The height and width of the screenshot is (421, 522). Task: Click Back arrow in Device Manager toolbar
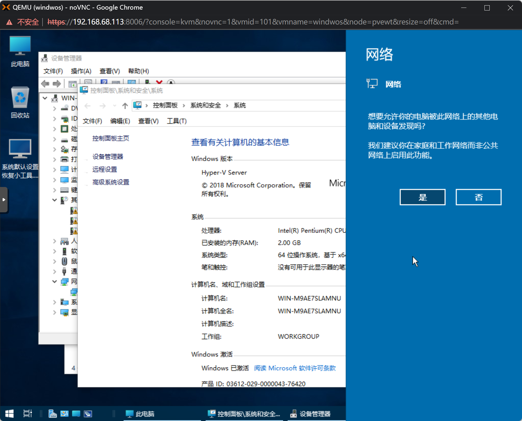click(x=45, y=84)
